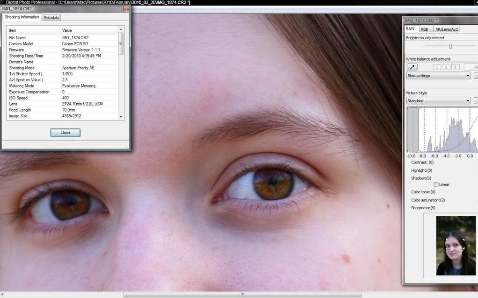Click the Close button on the shooting info dialog
The width and height of the screenshot is (478, 298).
point(65,132)
